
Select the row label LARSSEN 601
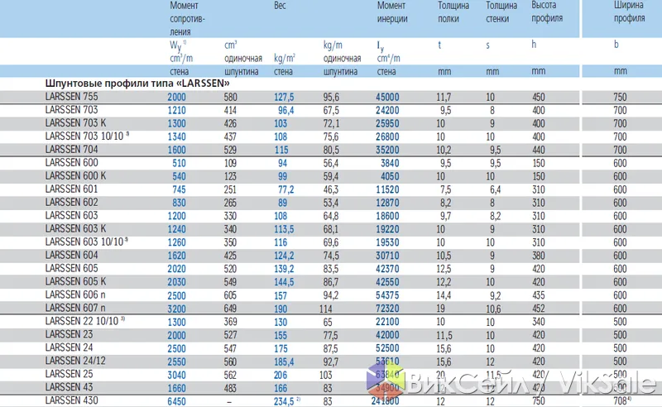click(x=71, y=189)
